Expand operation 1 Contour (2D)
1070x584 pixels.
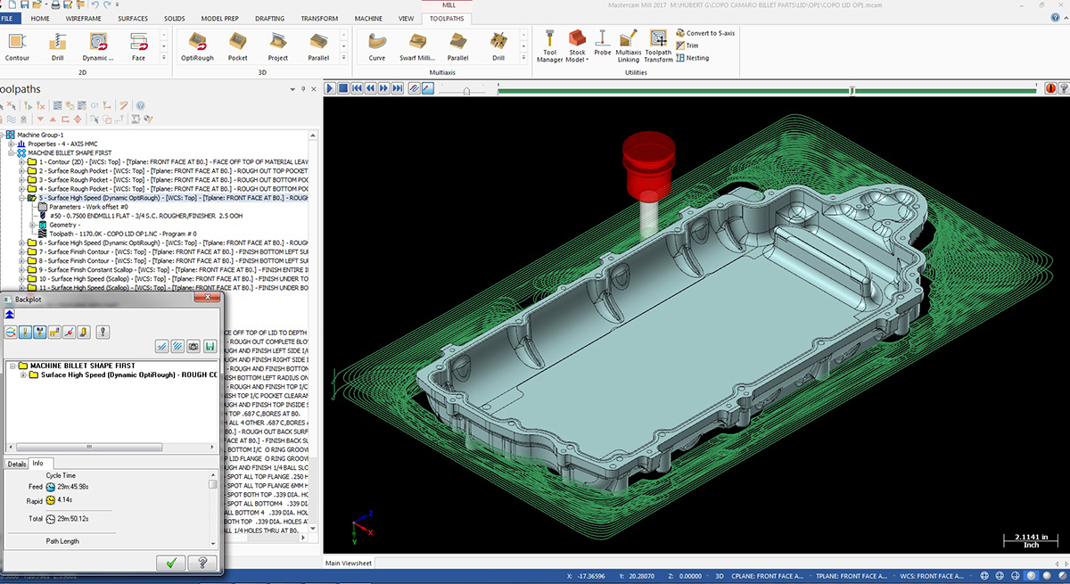(x=21, y=161)
